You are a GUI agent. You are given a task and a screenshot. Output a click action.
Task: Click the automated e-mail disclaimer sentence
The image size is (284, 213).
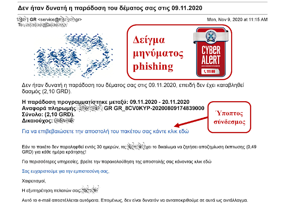click(x=135, y=200)
